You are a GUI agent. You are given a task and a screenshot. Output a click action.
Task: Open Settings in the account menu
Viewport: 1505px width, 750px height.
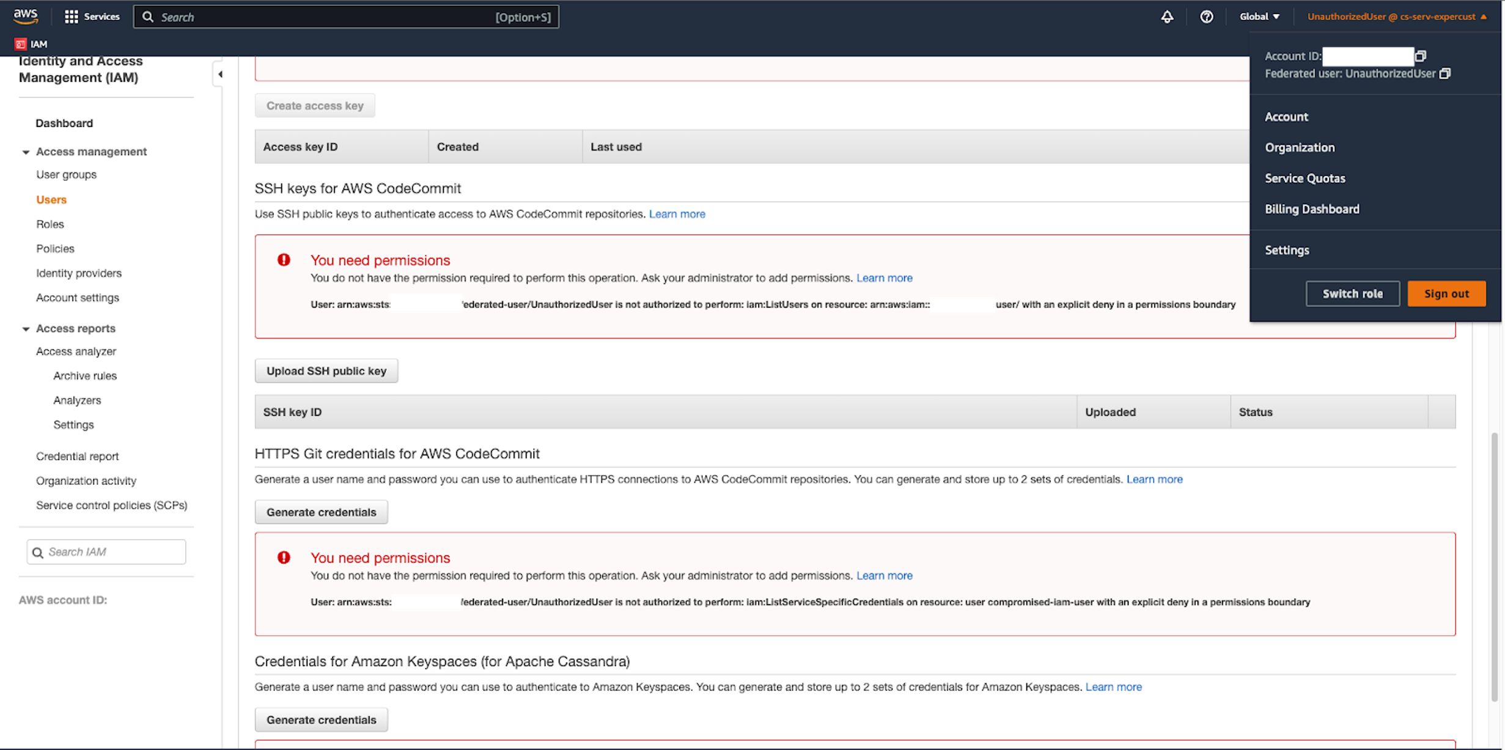click(x=1287, y=250)
